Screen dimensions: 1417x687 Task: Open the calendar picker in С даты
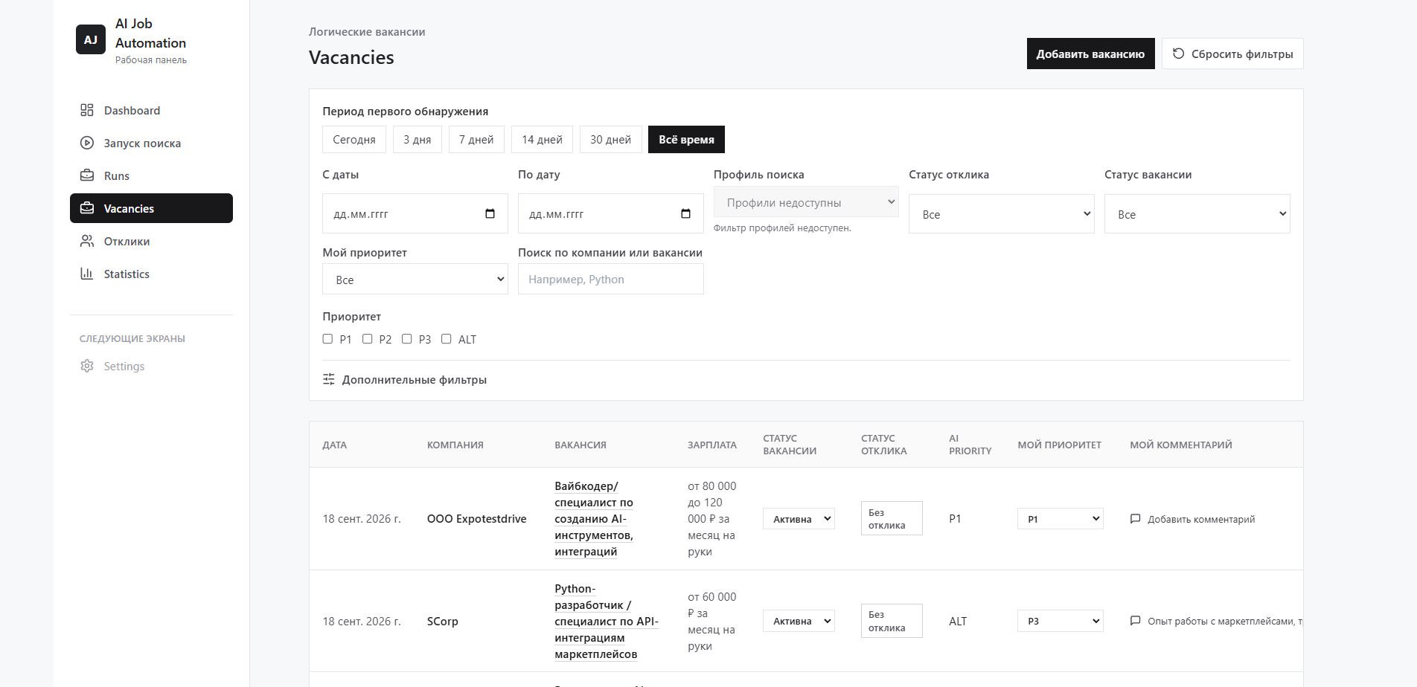[490, 214]
